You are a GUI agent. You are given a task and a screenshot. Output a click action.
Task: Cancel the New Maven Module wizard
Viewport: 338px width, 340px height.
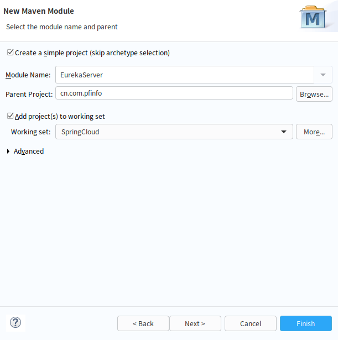click(x=251, y=323)
